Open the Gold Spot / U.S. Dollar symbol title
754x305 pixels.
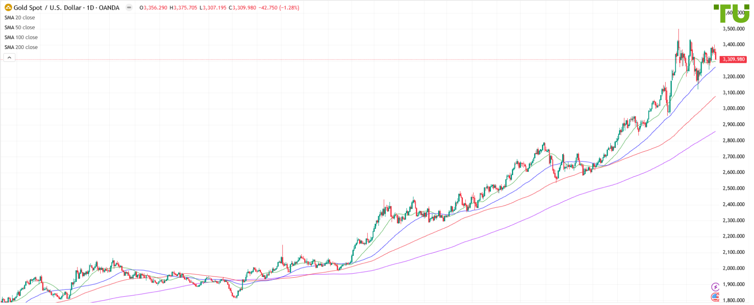67,8
